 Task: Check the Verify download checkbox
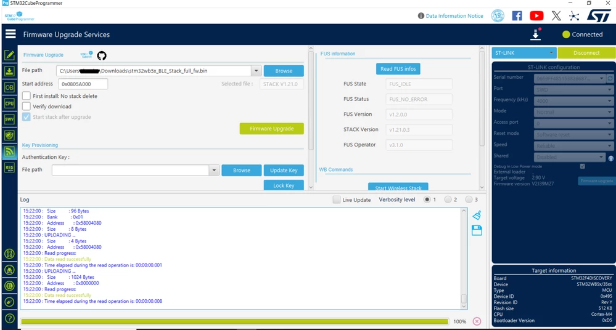tap(27, 107)
